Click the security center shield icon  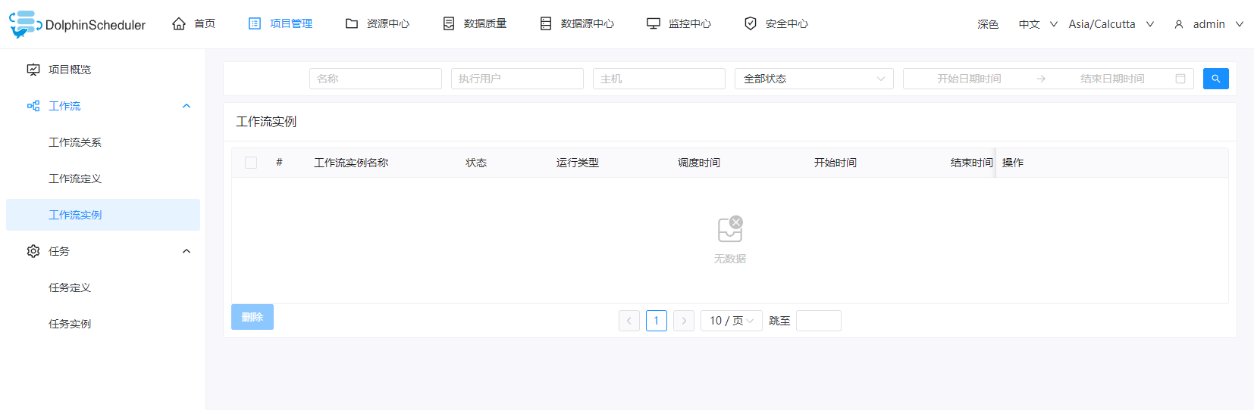click(x=751, y=23)
